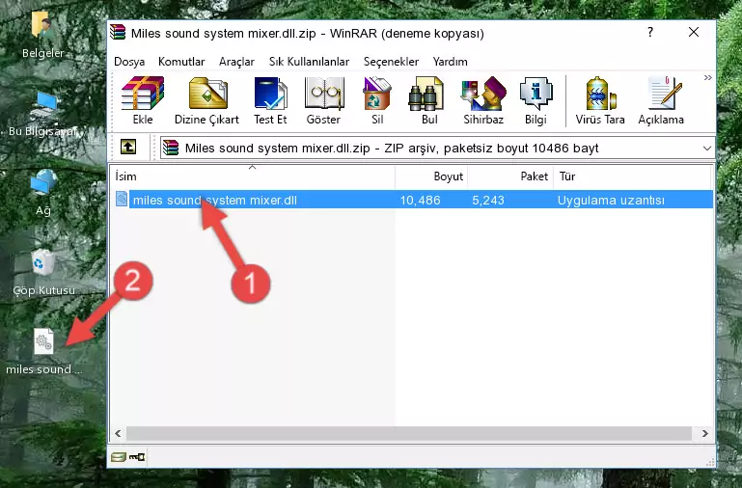Select the Belgeler desktop icon
The width and height of the screenshot is (742, 488).
click(x=42, y=35)
